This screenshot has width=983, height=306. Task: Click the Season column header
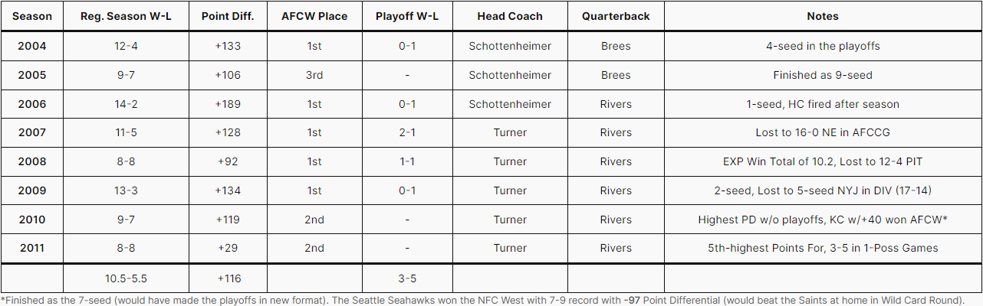point(32,16)
